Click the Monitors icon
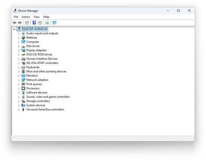This screenshot has width=206, height=160. [x=23, y=76]
